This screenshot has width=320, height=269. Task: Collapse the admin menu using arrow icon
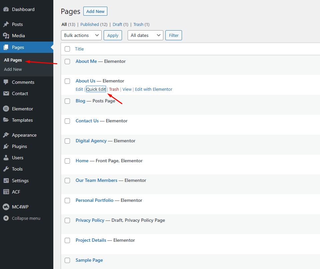pyautogui.click(x=6, y=218)
